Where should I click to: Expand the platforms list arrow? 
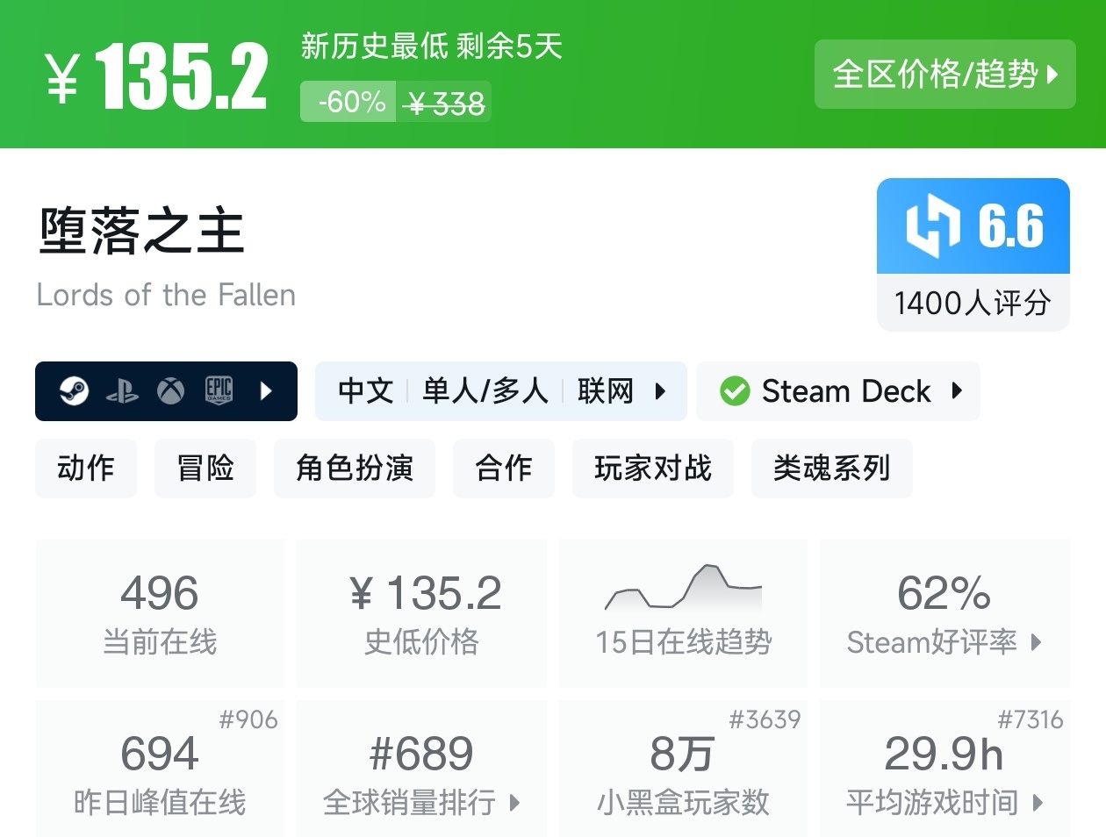pyautogui.click(x=267, y=390)
